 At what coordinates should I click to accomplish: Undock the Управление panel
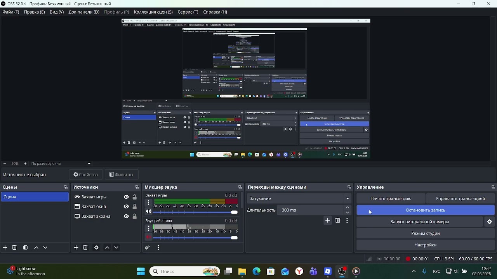493,187
